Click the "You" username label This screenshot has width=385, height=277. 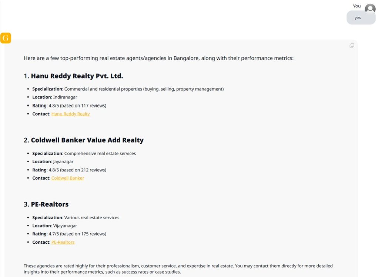(x=356, y=6)
